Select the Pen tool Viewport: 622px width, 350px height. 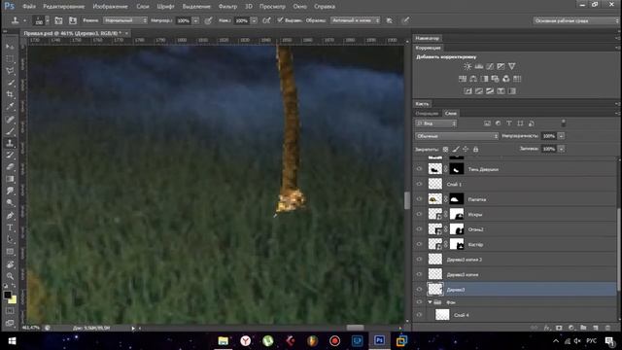point(10,216)
